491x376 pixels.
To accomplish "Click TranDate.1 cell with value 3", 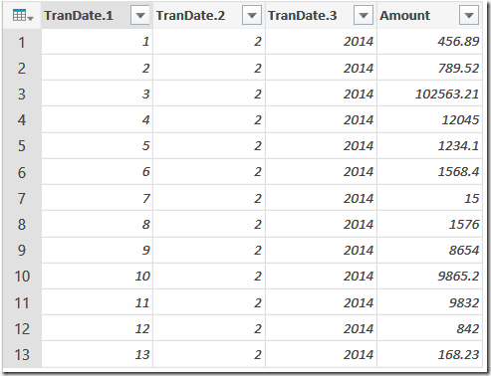I will click(x=97, y=94).
